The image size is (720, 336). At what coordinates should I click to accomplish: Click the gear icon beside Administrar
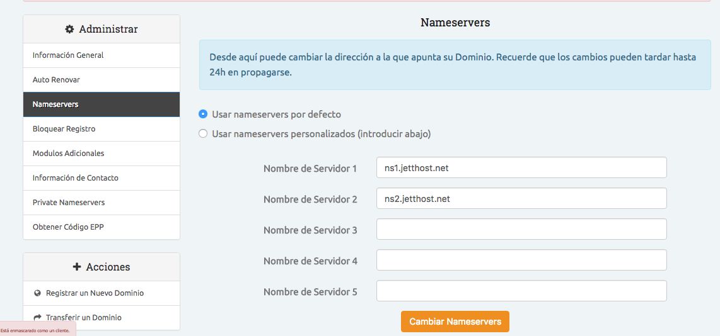(x=69, y=30)
